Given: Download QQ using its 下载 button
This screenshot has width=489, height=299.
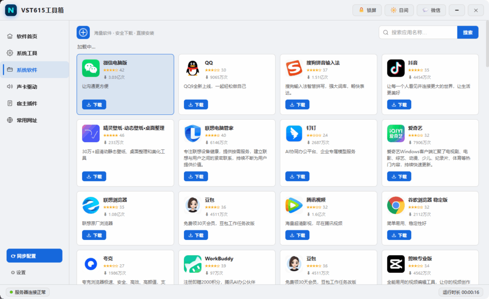Looking at the screenshot, I should [196, 104].
